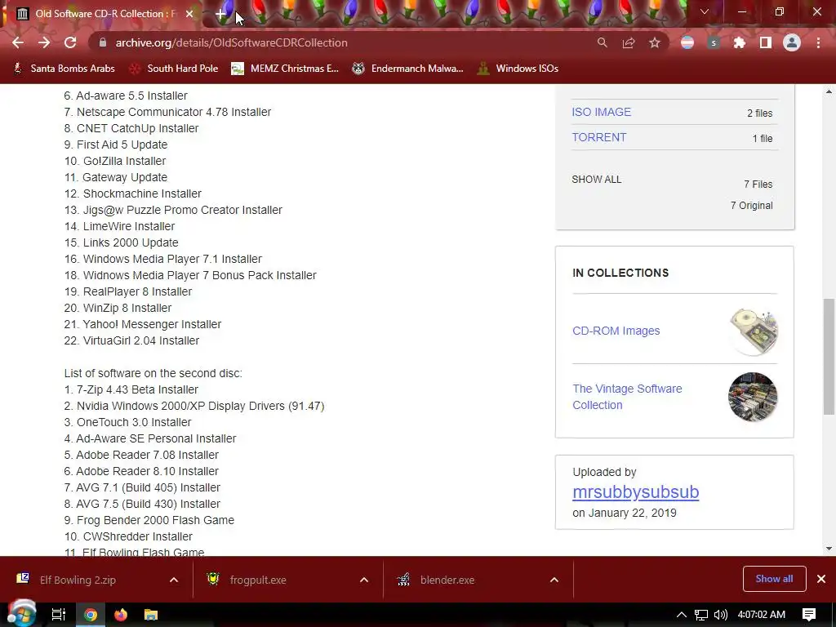Open MEMZ Christmas bookmark
Viewport: 836px width, 627px height.
pos(285,69)
